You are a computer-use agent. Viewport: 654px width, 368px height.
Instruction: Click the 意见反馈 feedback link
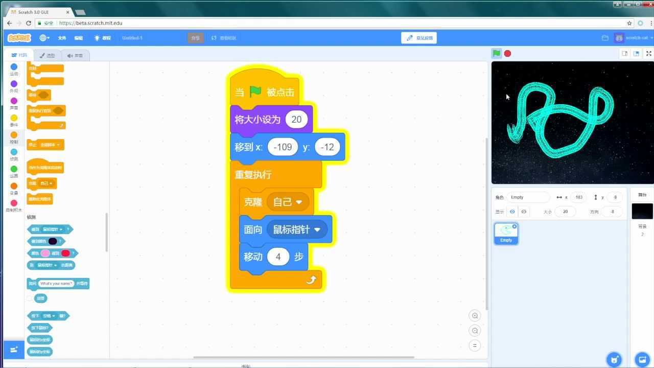[419, 37]
